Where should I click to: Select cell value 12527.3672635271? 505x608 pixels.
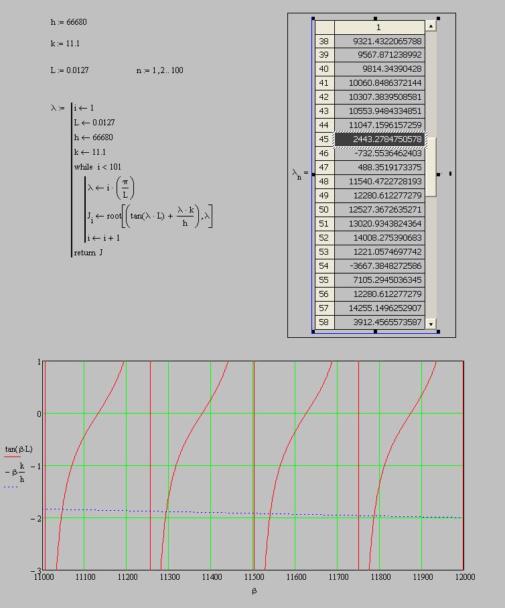click(380, 209)
